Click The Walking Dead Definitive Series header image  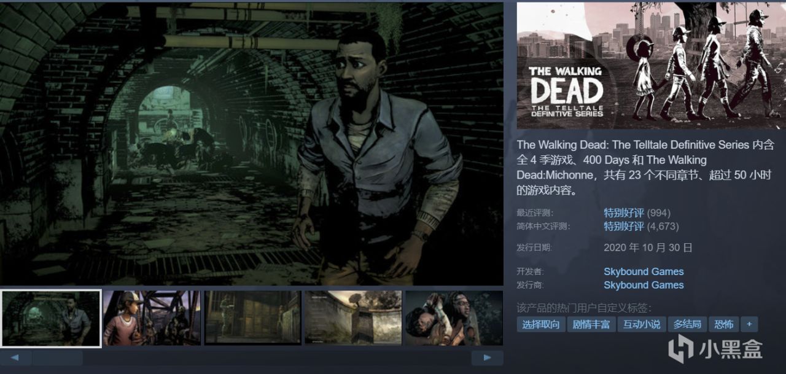tap(650, 65)
